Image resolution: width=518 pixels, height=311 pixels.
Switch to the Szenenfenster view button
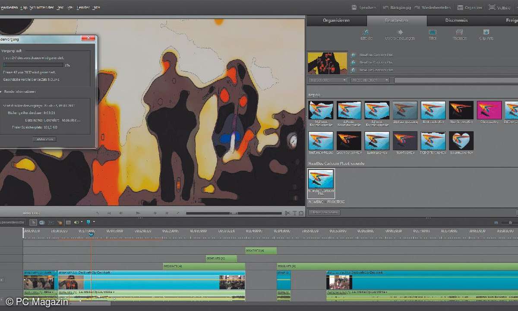[x=13, y=222]
